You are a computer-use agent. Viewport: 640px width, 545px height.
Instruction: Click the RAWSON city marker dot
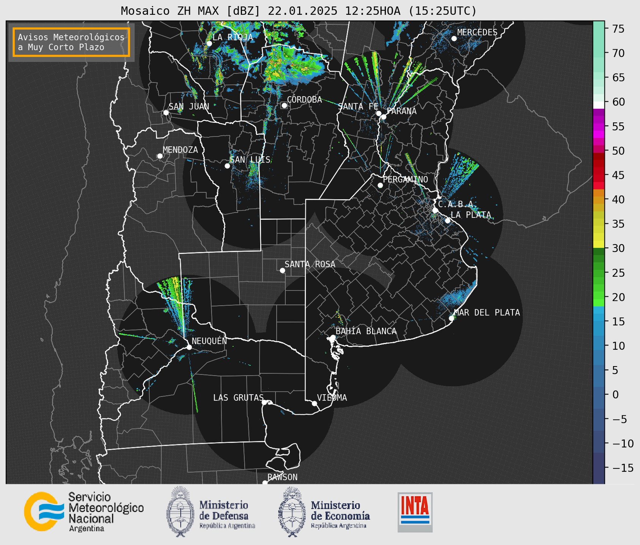coord(265,483)
